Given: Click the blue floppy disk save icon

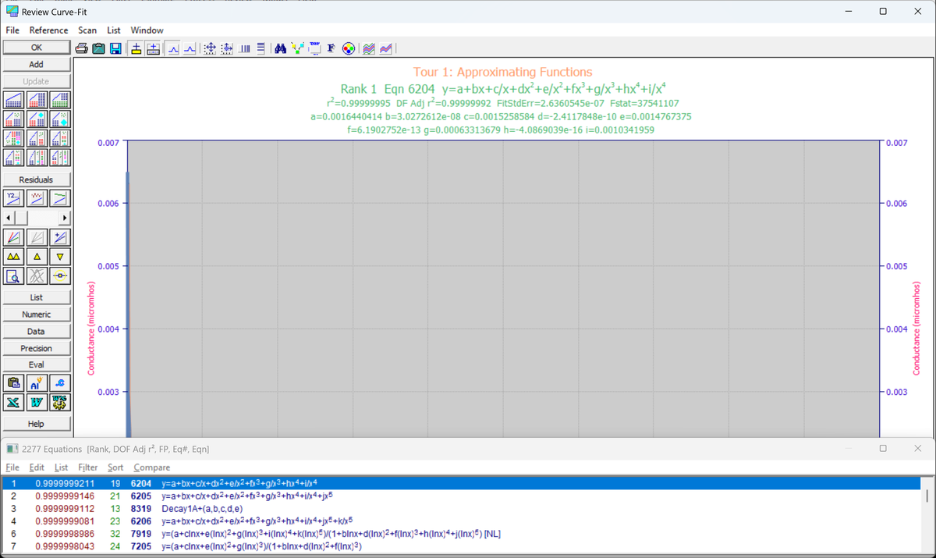Looking at the screenshot, I should (x=115, y=48).
